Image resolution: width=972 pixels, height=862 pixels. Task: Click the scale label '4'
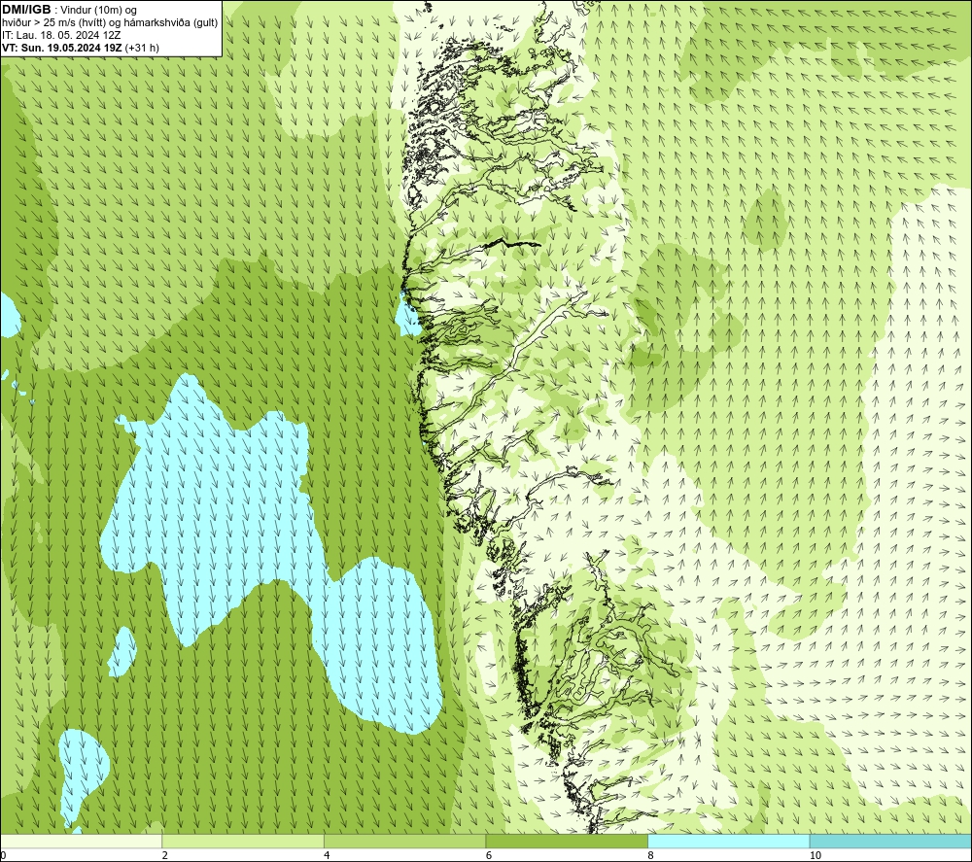click(x=327, y=855)
